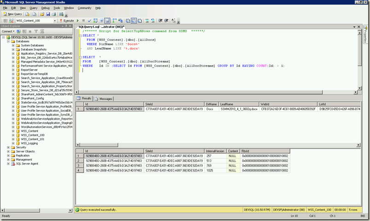Select the SQLQuery1.sql document tab
Image resolution: width=370 pixels, height=221 pixels.
click(101, 27)
